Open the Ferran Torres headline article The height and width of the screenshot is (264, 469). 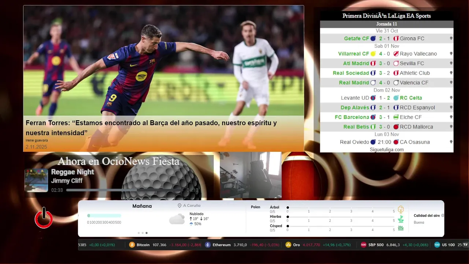coord(151,128)
